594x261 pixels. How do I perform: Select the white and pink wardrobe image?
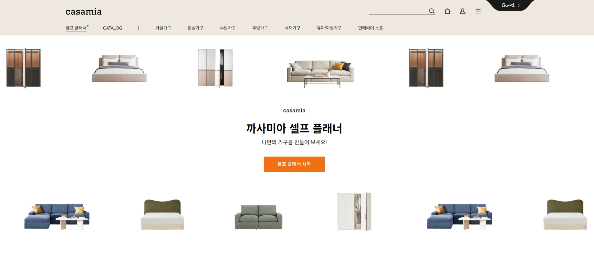pyautogui.click(x=215, y=68)
